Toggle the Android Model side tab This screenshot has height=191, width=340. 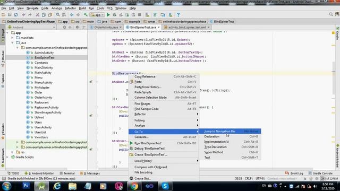coord(338,156)
